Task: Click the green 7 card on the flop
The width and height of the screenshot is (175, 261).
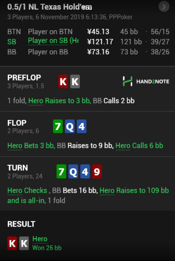Action: pyautogui.click(x=58, y=126)
